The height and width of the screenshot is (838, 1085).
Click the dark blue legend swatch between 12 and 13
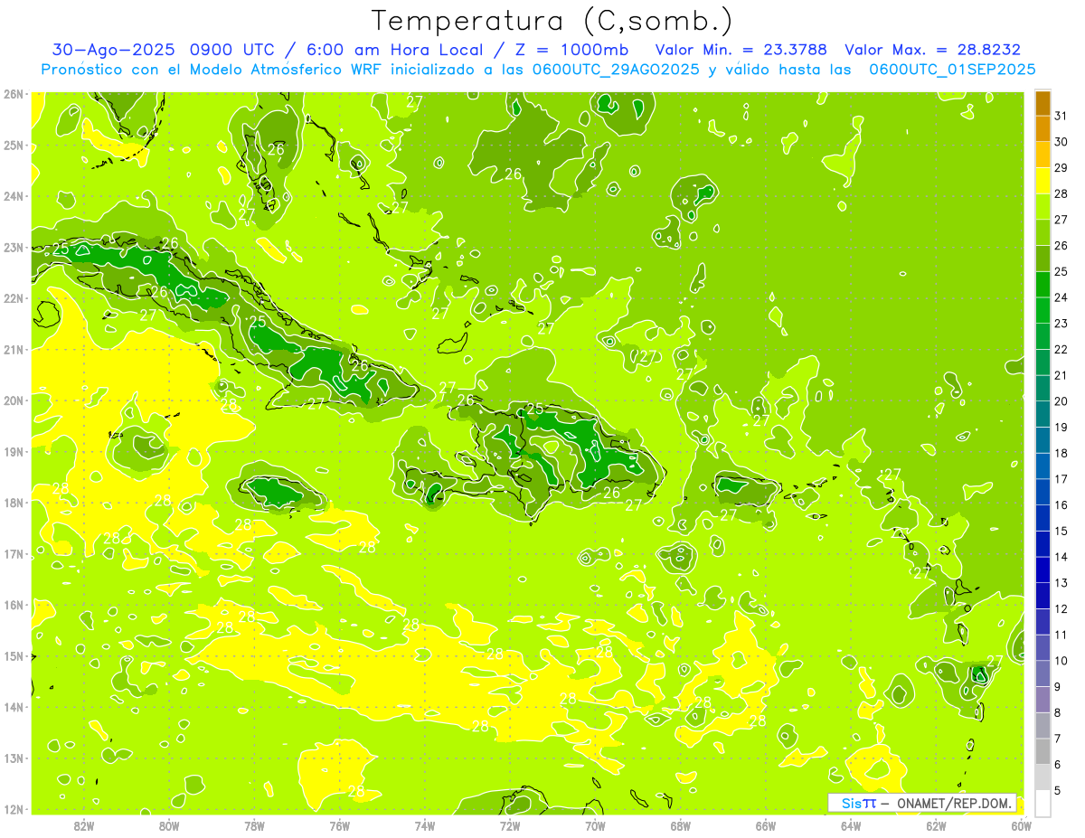point(1043,596)
